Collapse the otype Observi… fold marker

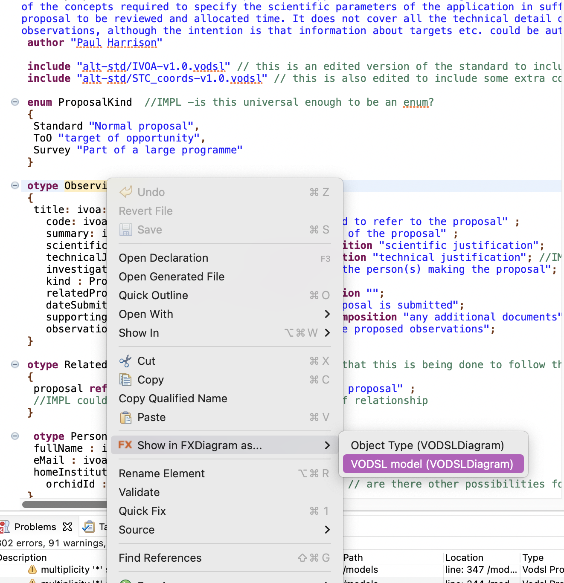click(x=15, y=185)
